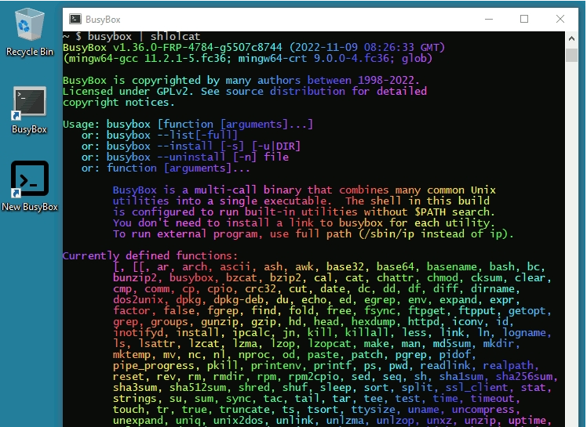This screenshot has width=587, height=427.
Task: Click 'copyright notices.' text
Action: point(118,103)
